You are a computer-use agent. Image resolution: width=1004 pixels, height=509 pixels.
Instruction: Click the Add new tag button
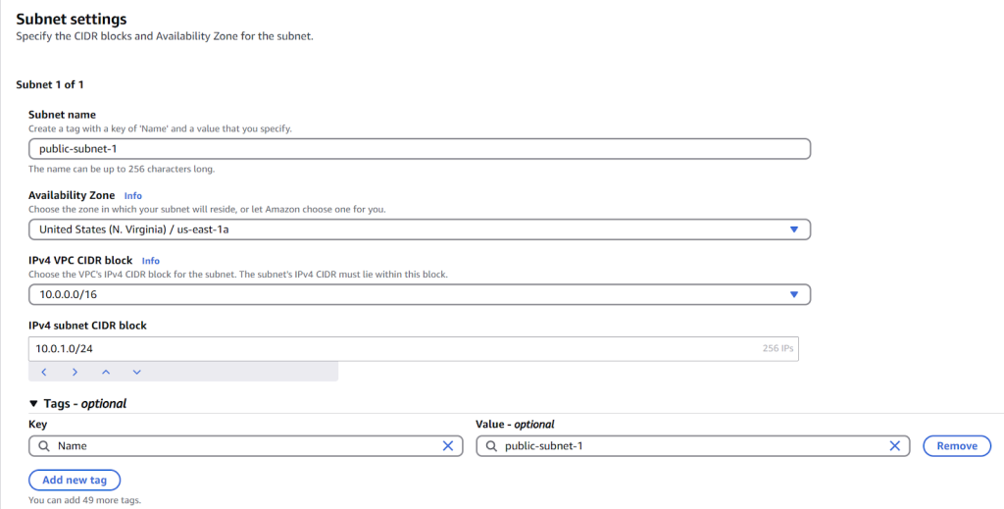coord(75,480)
